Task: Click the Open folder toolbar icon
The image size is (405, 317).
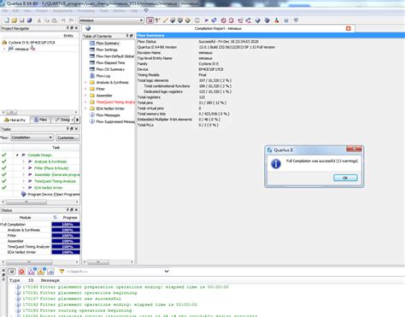Action: click(x=15, y=21)
